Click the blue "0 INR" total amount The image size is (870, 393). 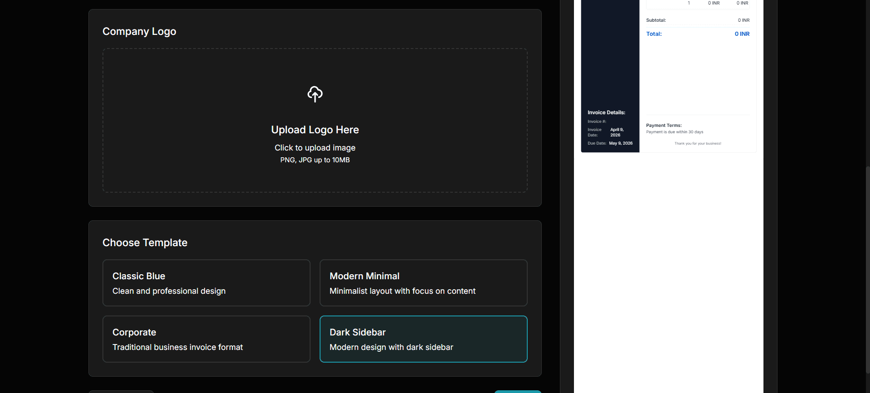pyautogui.click(x=742, y=34)
